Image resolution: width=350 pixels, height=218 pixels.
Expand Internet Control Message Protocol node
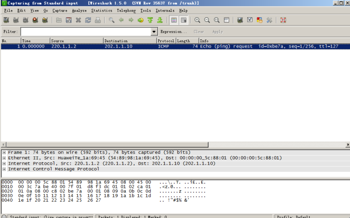coord(4,169)
